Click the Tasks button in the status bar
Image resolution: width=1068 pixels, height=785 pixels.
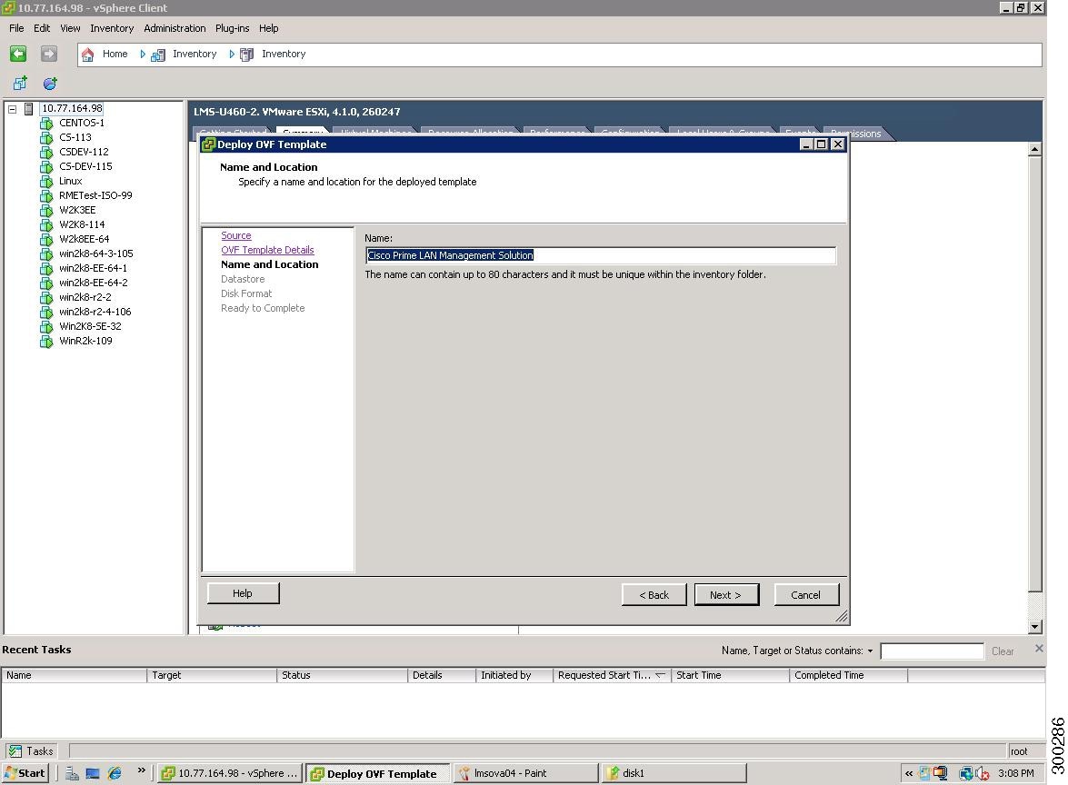coord(31,751)
